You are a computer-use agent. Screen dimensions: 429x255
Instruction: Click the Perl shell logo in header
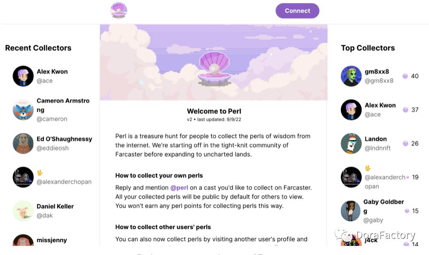(x=119, y=10)
